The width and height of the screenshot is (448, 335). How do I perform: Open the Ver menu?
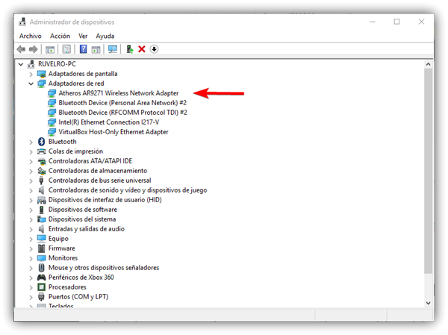[x=83, y=36]
